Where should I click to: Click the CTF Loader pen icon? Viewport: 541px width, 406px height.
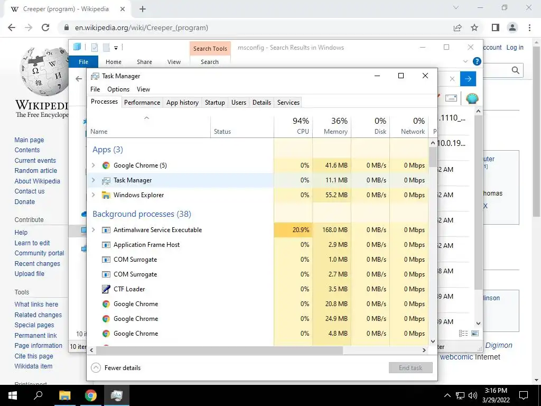click(106, 289)
